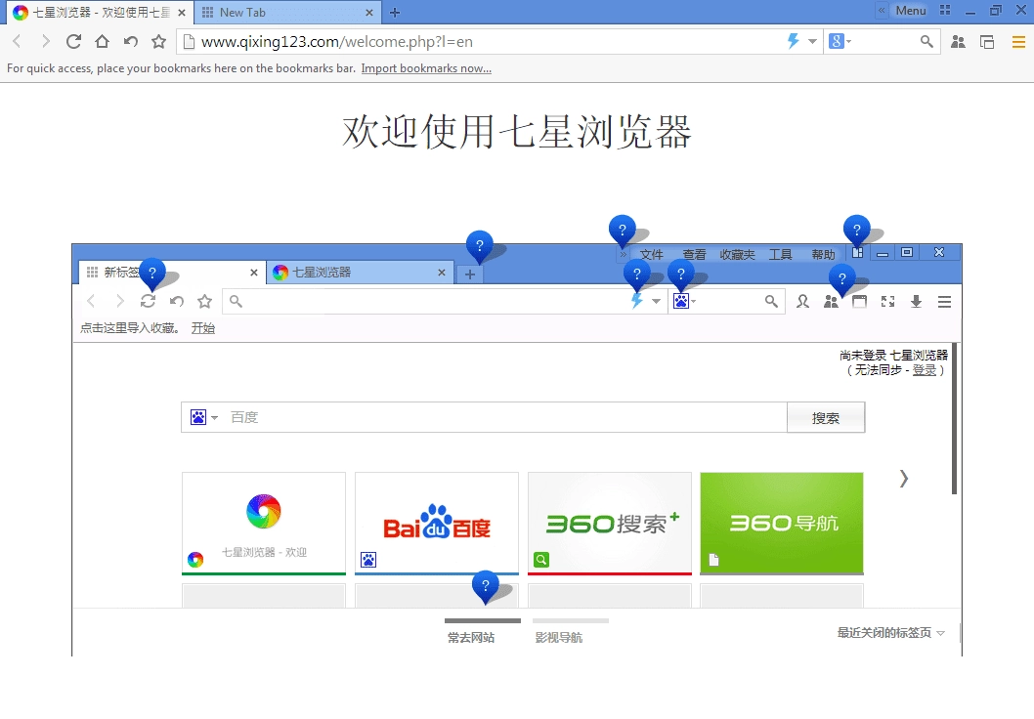Click the question marker over the illustrated lightning icon

point(637,275)
